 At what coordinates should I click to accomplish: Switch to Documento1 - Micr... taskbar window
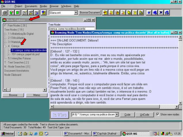click(x=77, y=134)
